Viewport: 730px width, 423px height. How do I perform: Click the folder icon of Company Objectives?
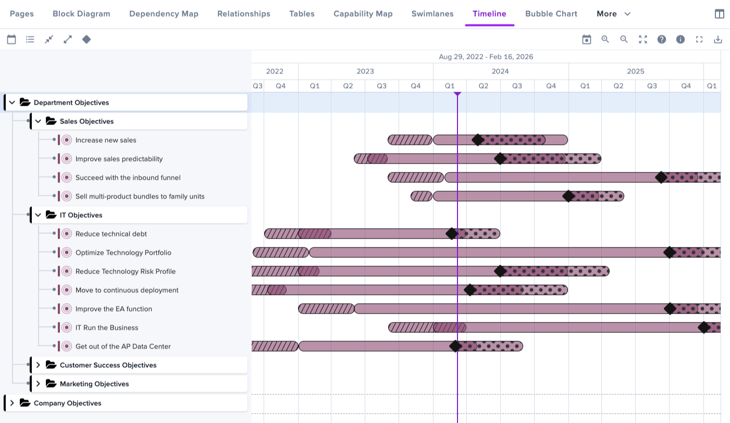click(25, 403)
